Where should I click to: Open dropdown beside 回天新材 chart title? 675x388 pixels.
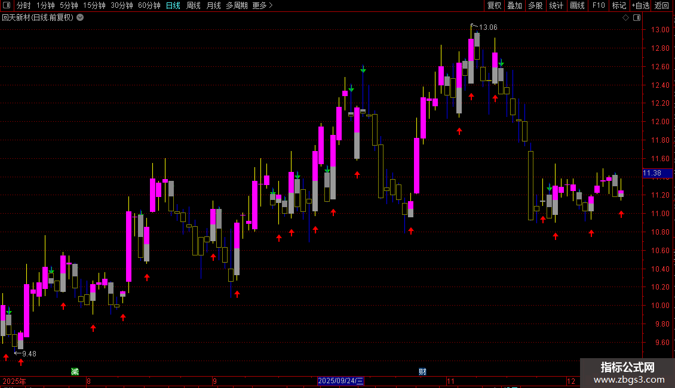[x=80, y=18]
